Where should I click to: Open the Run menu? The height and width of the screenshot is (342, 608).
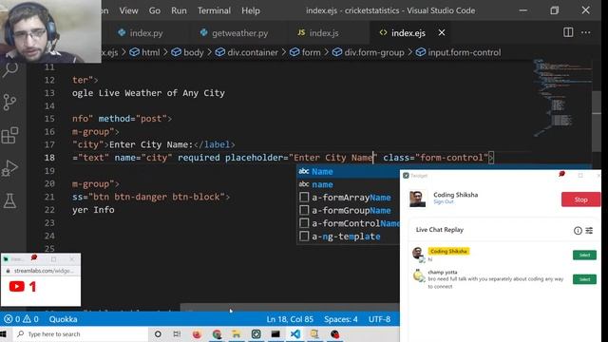(179, 10)
